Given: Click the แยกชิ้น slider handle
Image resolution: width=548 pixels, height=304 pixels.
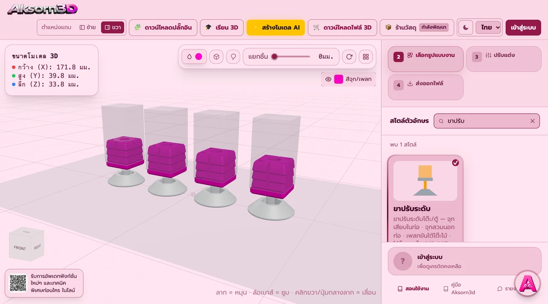Looking at the screenshot, I should point(274,57).
